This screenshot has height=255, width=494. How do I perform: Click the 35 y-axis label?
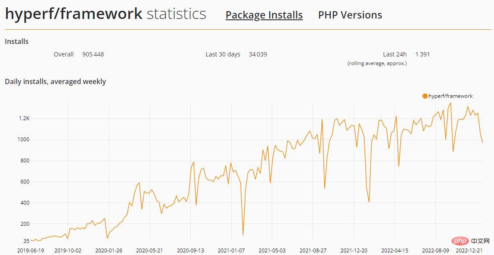click(26, 242)
